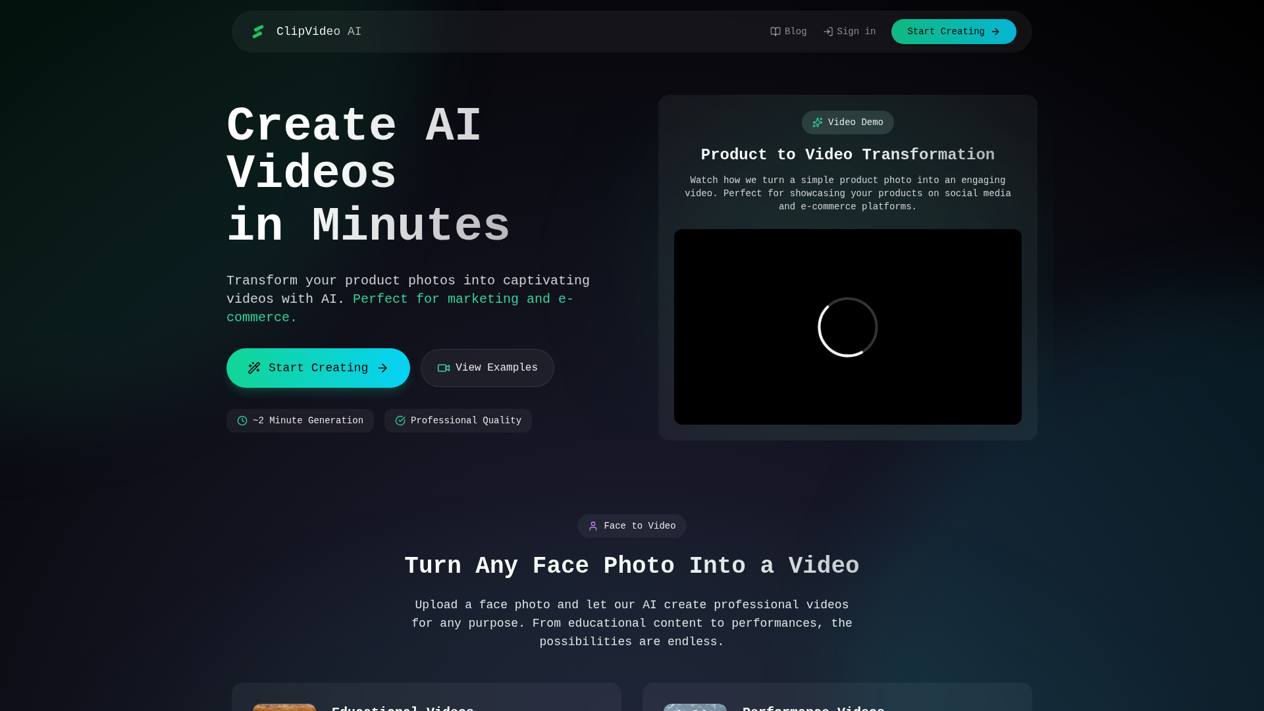Image resolution: width=1264 pixels, height=711 pixels.
Task: Click the ClipVideo AI brand name
Action: coord(319,32)
